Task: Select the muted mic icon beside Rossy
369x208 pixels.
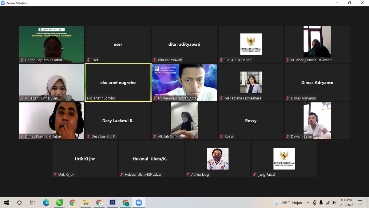Action: 221,137
